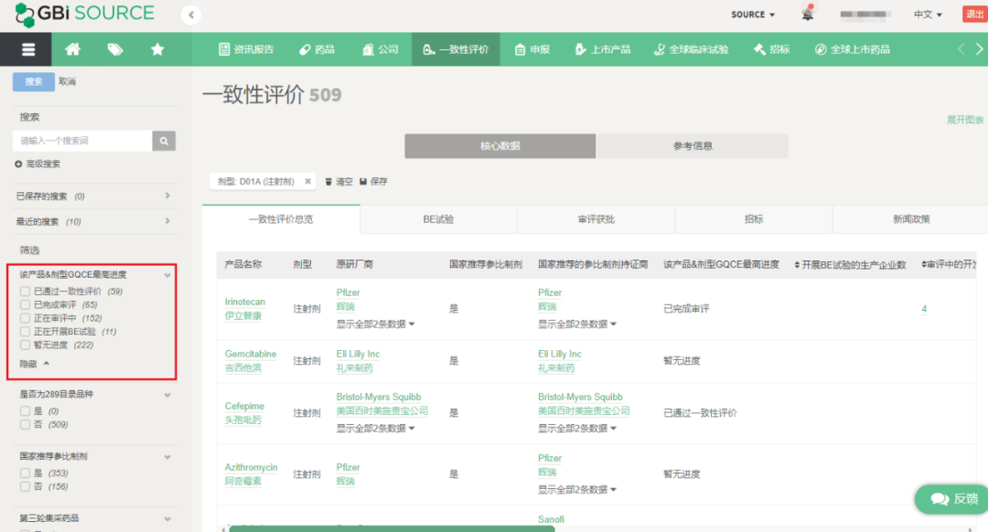988x532 pixels.
Task: Click the notification bell icon
Action: (x=808, y=14)
